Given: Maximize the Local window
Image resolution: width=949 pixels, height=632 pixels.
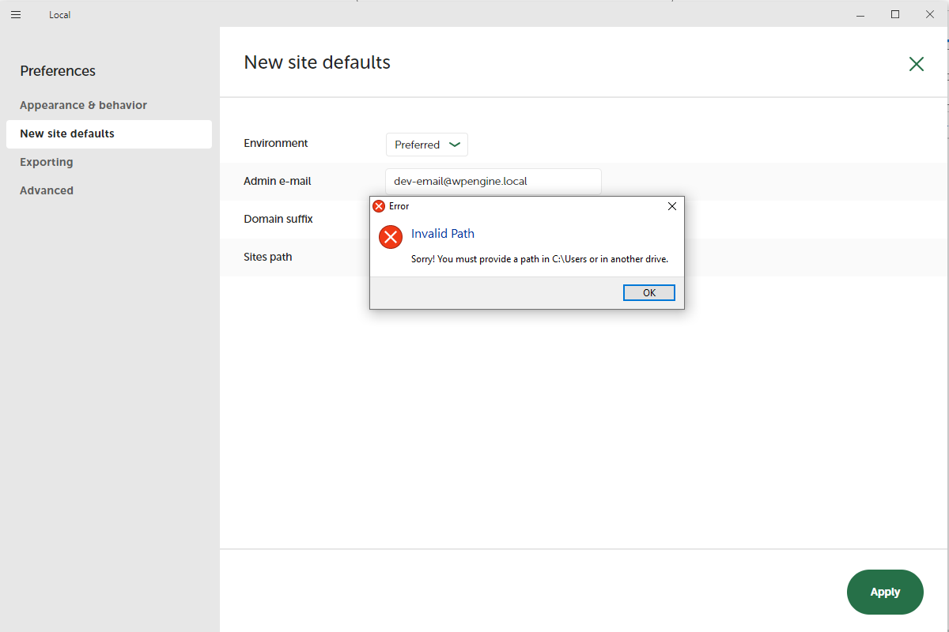Looking at the screenshot, I should point(895,14).
